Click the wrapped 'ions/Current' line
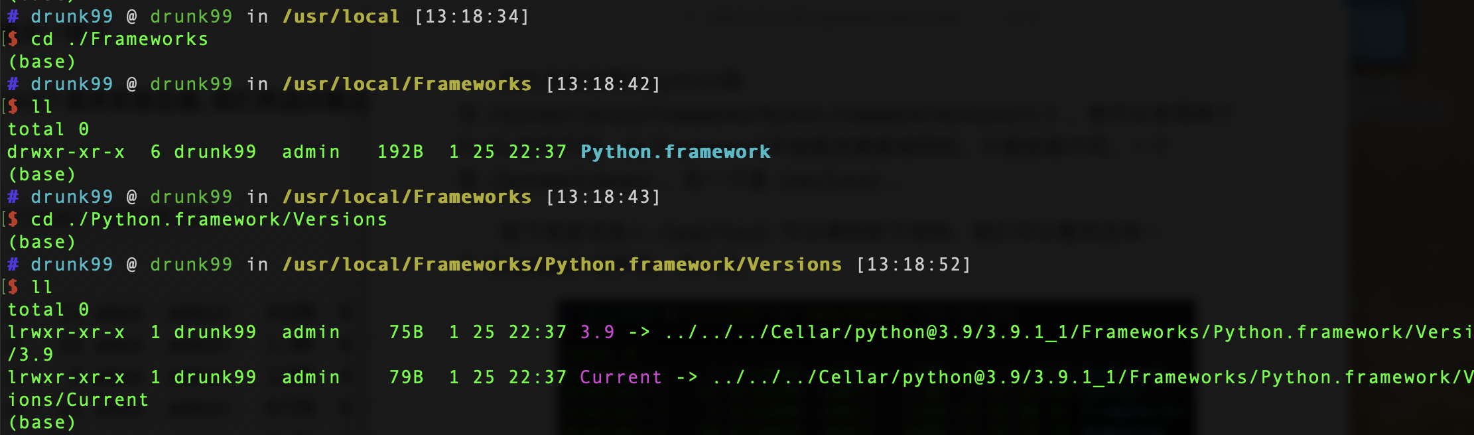The width and height of the screenshot is (1474, 435). [x=78, y=400]
